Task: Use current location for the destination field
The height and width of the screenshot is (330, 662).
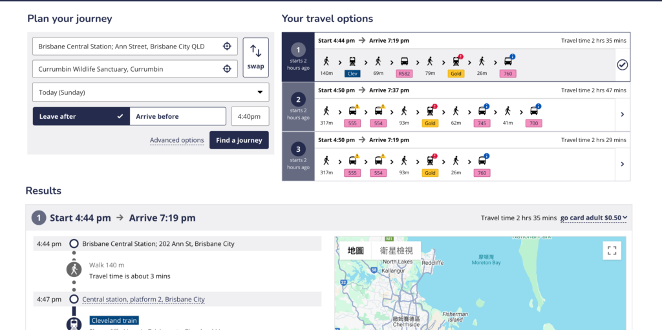Action: (x=227, y=69)
